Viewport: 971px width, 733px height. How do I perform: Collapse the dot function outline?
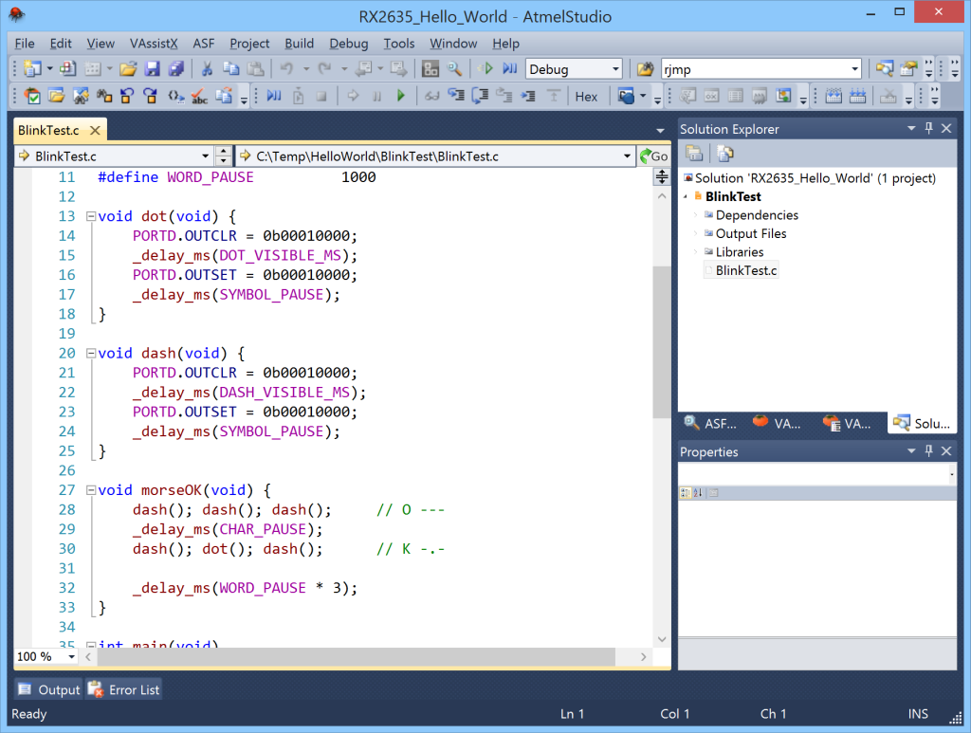[90, 216]
